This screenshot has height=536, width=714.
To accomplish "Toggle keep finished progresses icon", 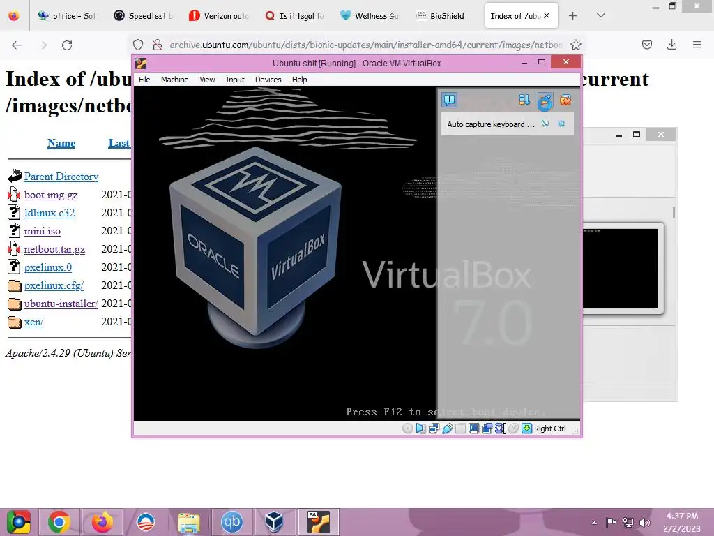I will coord(545,100).
